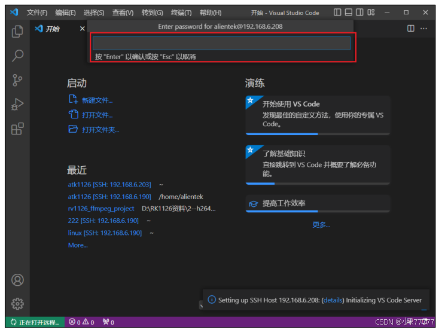Open the Accounts menu icon
Screen dimensions: 445x330
17,280
